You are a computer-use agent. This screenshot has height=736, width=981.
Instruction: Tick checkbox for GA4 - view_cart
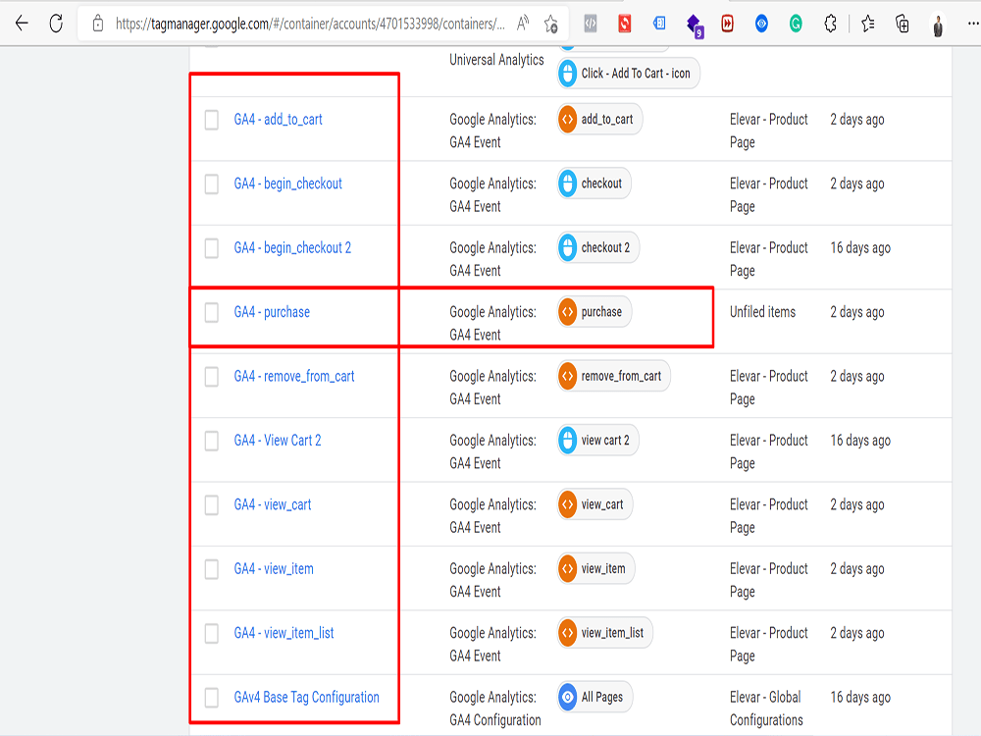point(212,505)
